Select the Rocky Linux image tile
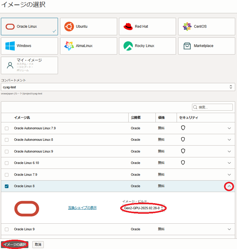This screenshot has height=249, width=237. (147, 46)
